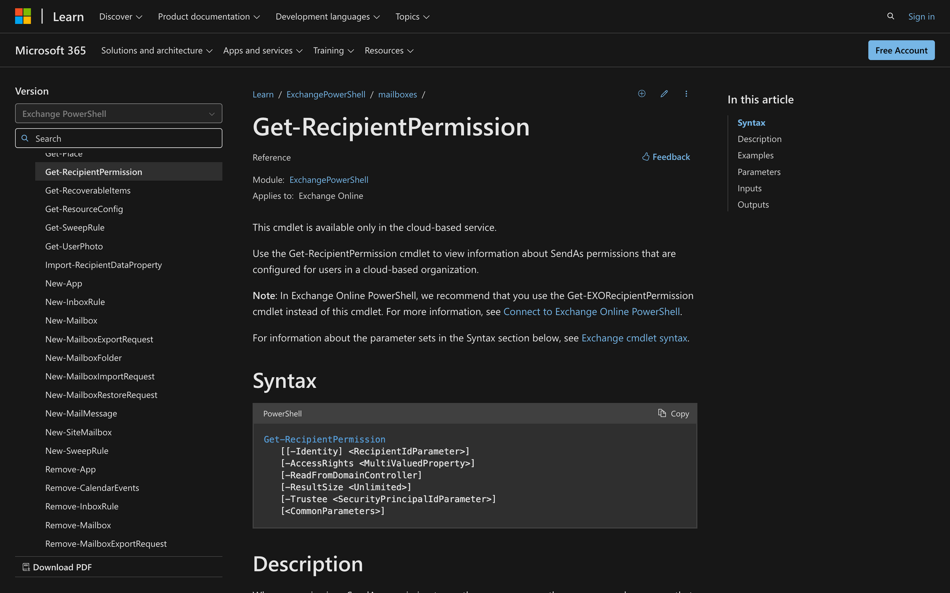The height and width of the screenshot is (593, 950).
Task: Open the Training menu
Action: point(333,50)
